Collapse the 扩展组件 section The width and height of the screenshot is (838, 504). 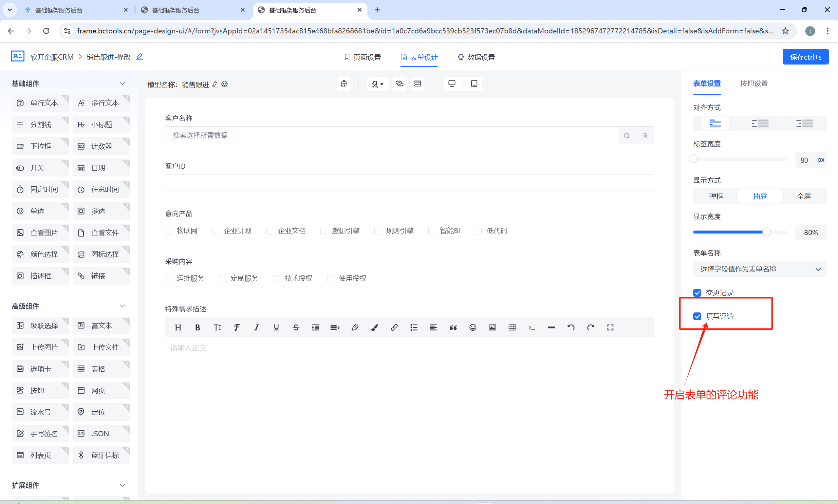[122, 485]
